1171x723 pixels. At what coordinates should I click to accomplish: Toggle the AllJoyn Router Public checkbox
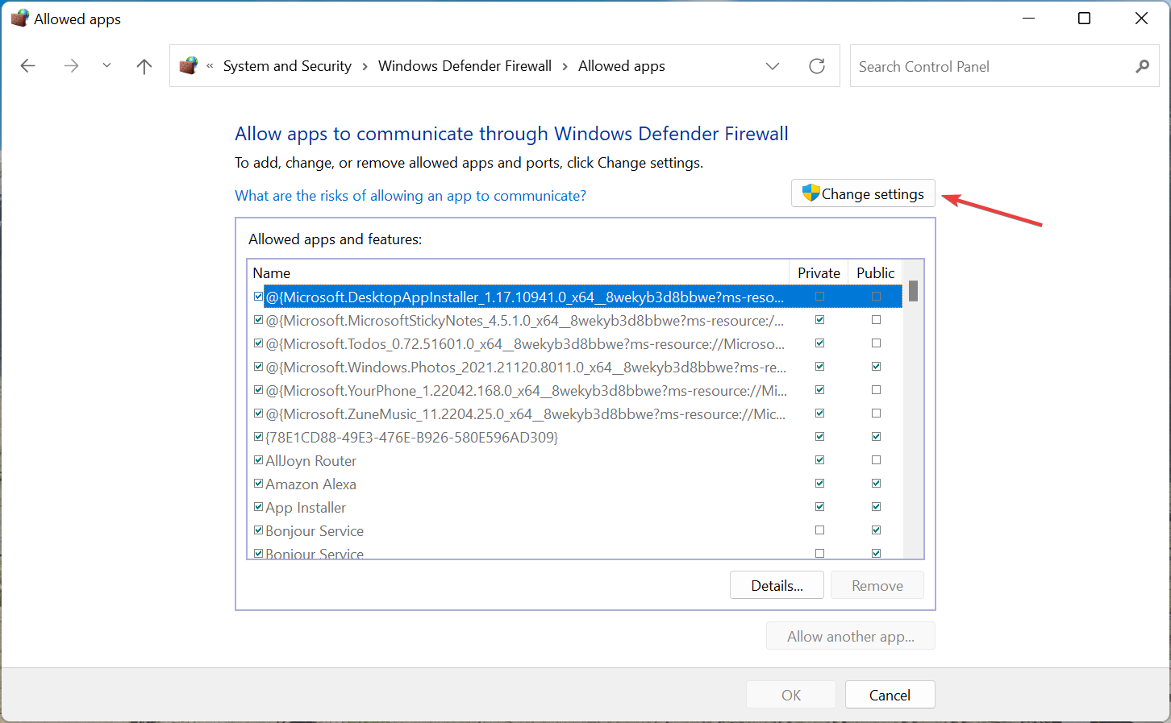pyautogui.click(x=876, y=460)
